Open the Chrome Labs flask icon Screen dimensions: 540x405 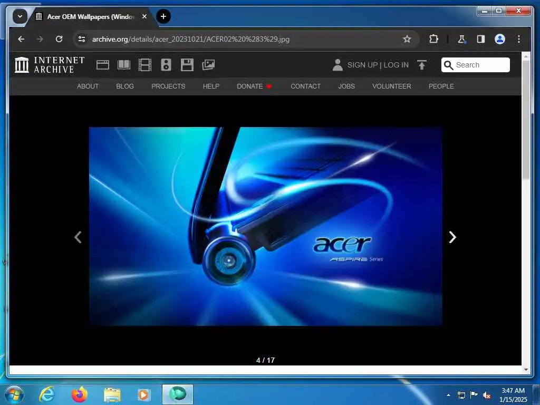461,39
